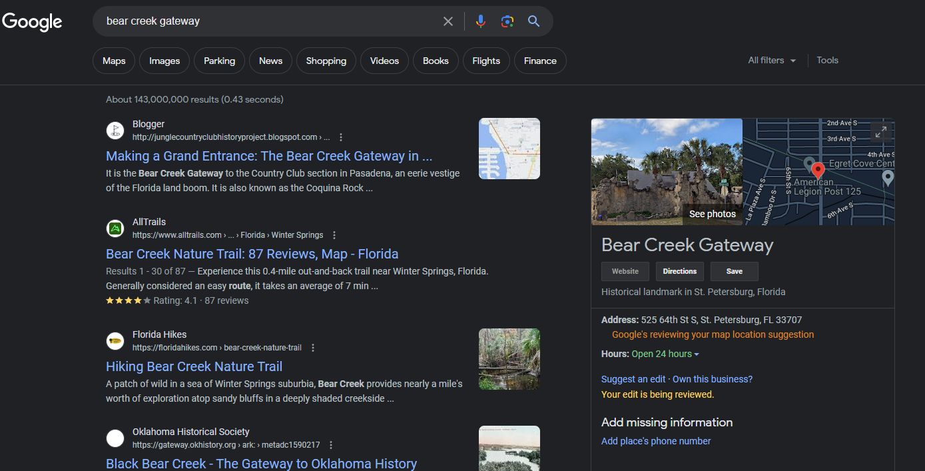Click See photos on the place image

pos(713,214)
